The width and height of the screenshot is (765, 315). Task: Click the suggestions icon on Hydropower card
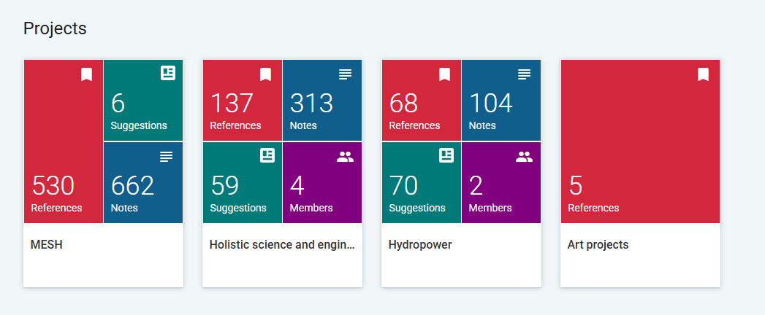tap(446, 155)
